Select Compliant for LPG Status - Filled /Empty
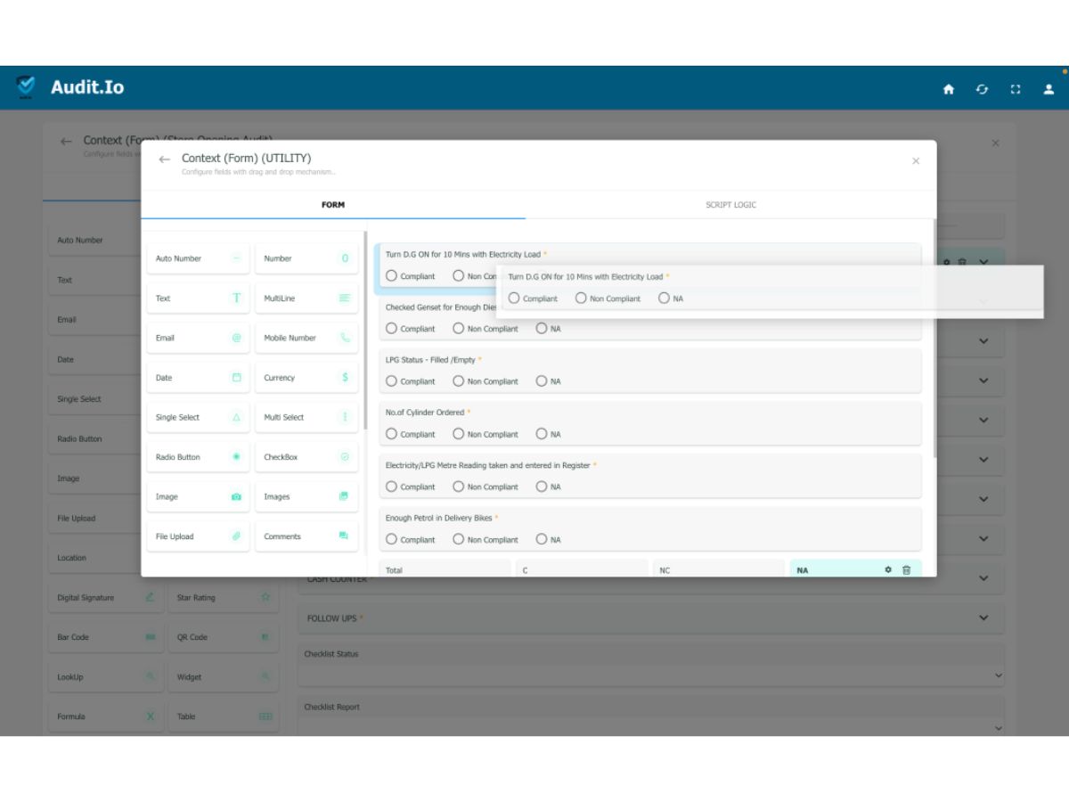Viewport: 1069px width, 802px height. tap(391, 381)
